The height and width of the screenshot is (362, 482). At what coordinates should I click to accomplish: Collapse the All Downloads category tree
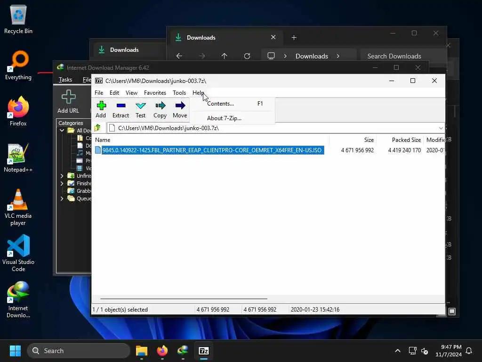62,131
